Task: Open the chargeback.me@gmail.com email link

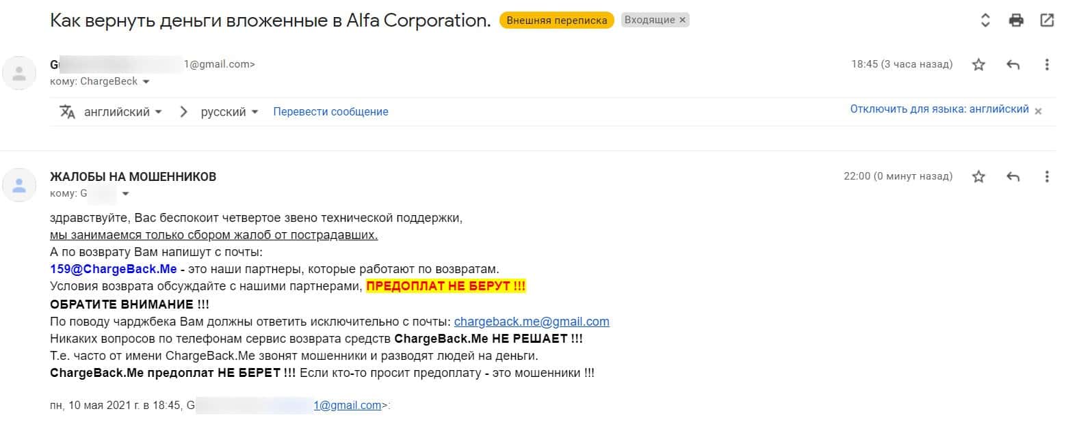Action: tap(532, 322)
